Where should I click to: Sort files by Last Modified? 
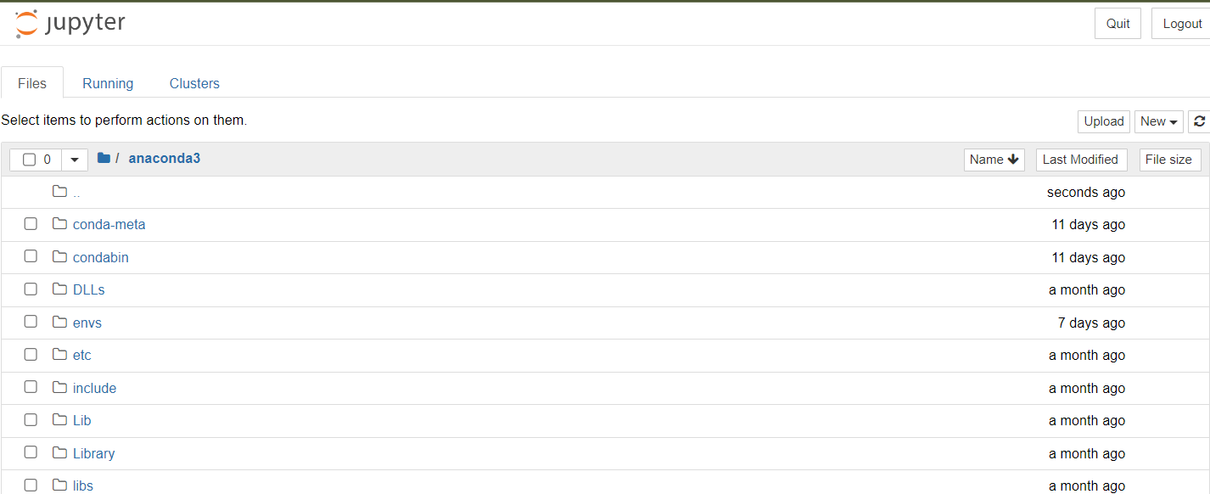pos(1081,159)
